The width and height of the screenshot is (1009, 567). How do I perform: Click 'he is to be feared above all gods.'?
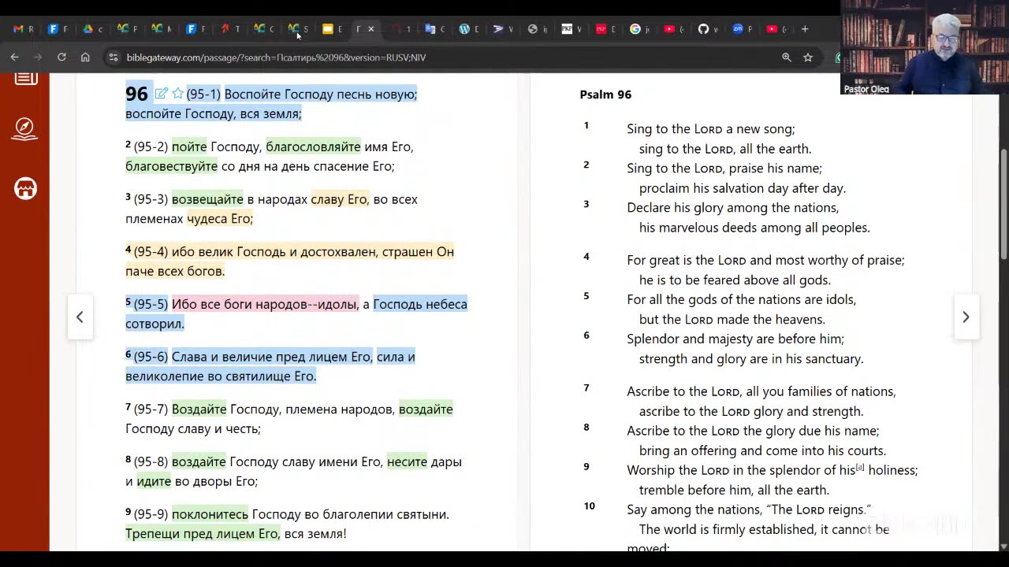735,280
